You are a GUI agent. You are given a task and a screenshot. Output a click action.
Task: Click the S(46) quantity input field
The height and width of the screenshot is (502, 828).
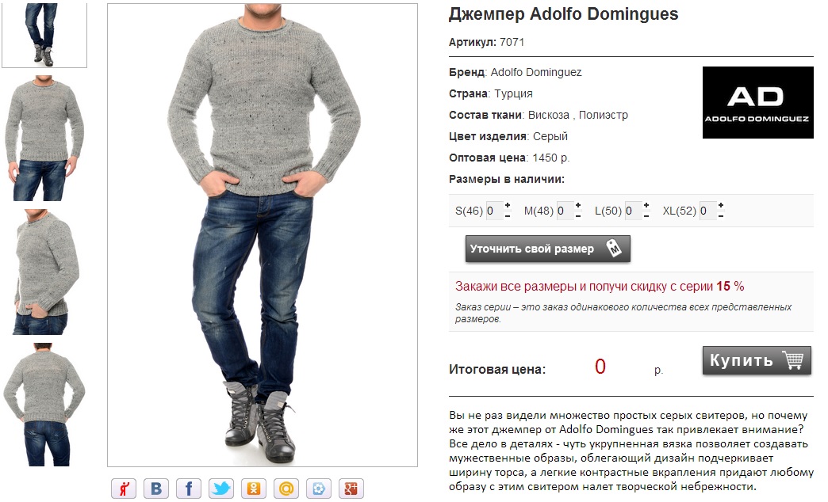(494, 211)
